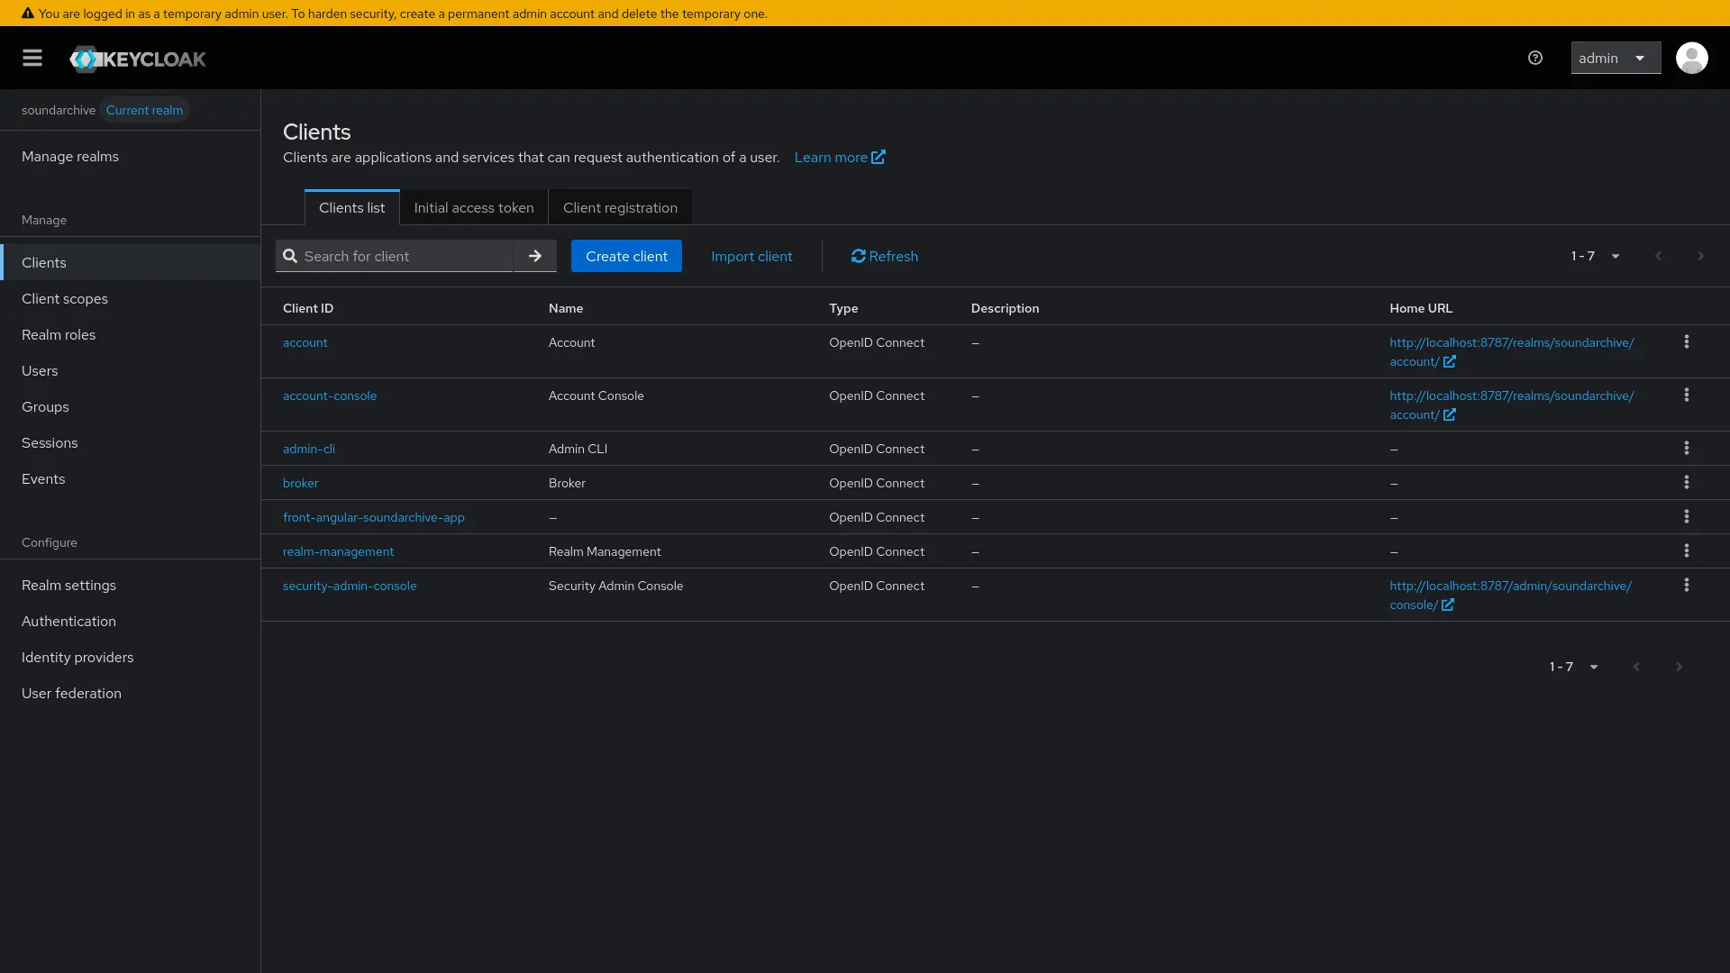Go to previous page in bottom pagination
Image resolution: width=1730 pixels, height=973 pixels.
pos(1636,667)
